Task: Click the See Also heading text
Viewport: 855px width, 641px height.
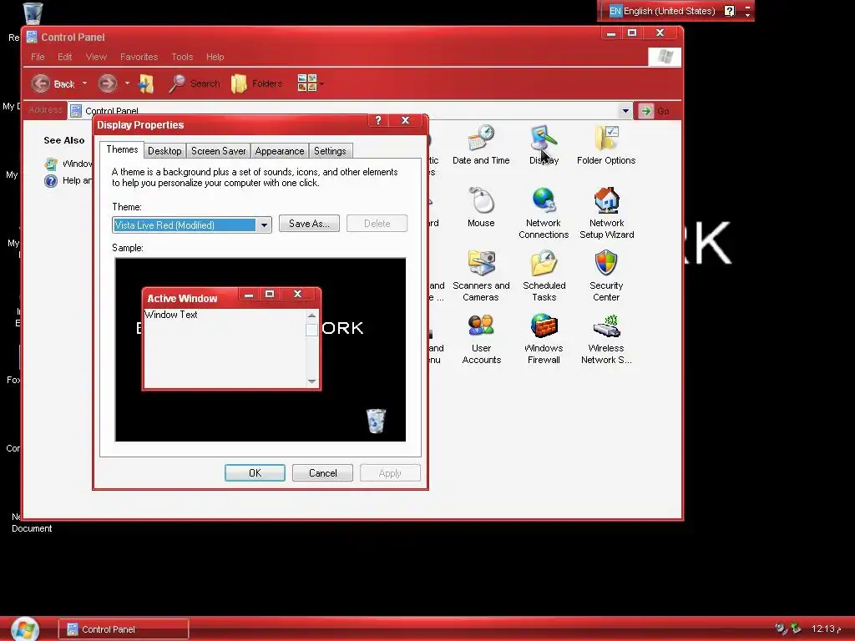Action: coord(63,140)
